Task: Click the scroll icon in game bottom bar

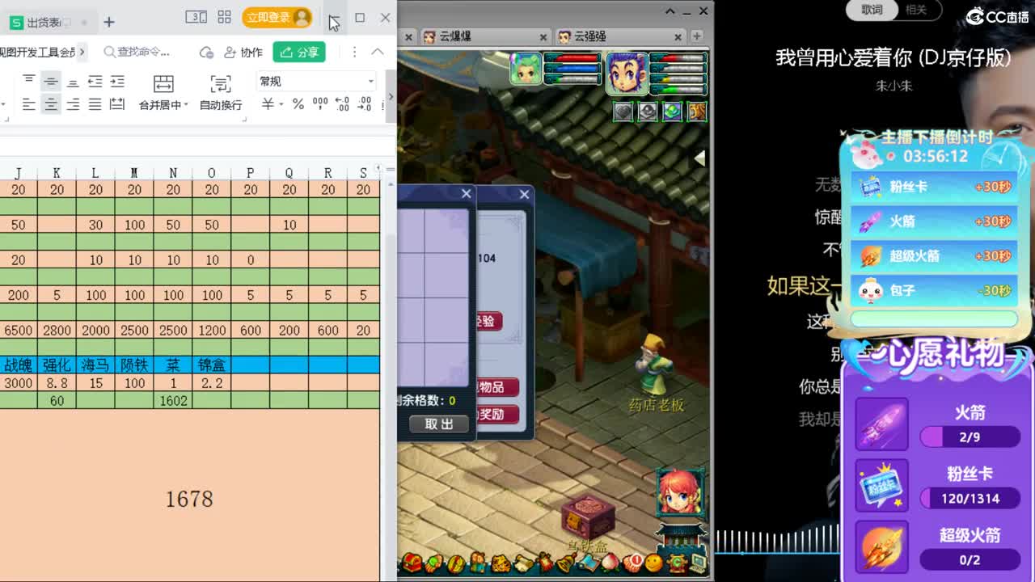Action: (523, 563)
